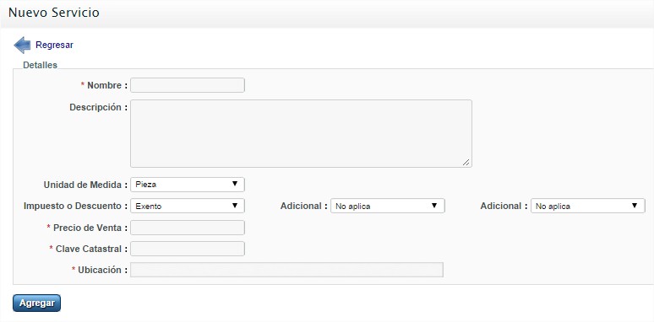654x322 pixels.
Task: Focus the Precio de Venta field
Action: pos(188,228)
